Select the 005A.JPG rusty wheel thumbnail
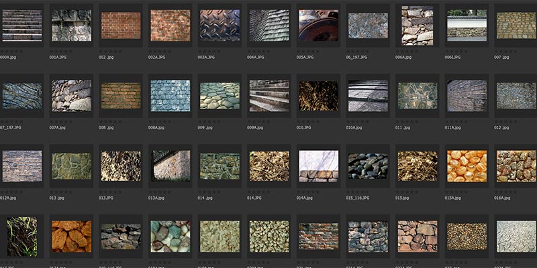537x268 pixels. click(x=318, y=25)
